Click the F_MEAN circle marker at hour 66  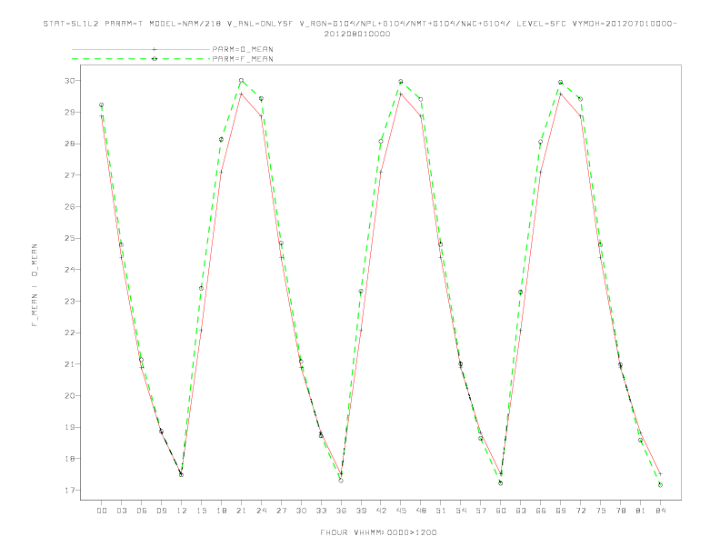(541, 142)
